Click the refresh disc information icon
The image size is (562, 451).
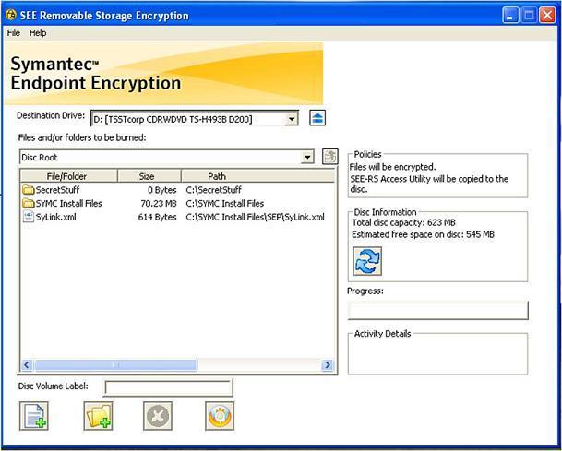coord(367,261)
